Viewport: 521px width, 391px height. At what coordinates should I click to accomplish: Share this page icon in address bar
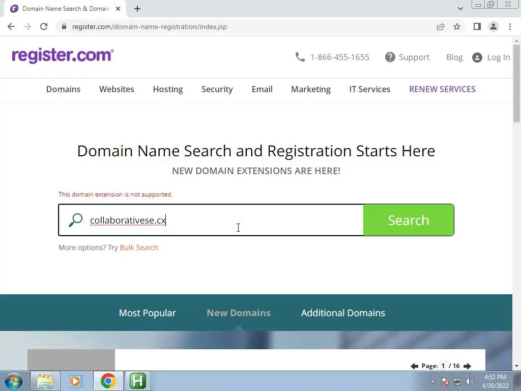[441, 26]
